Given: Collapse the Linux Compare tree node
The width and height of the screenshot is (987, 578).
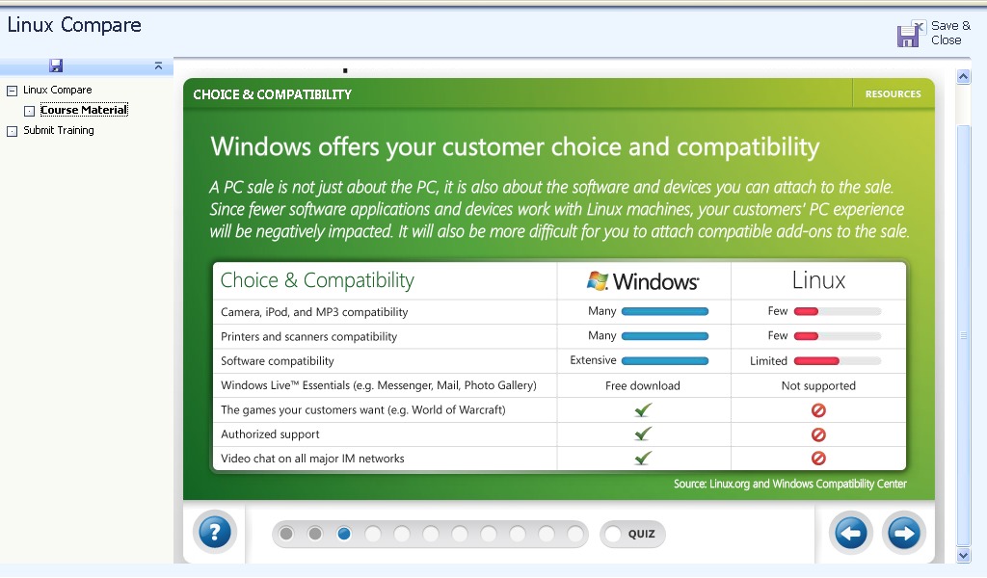Looking at the screenshot, I should click(x=12, y=91).
